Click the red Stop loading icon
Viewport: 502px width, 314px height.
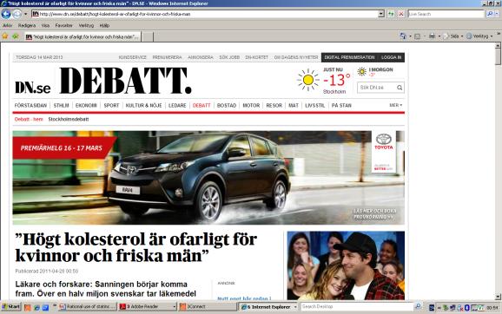pyautogui.click(x=401, y=14)
